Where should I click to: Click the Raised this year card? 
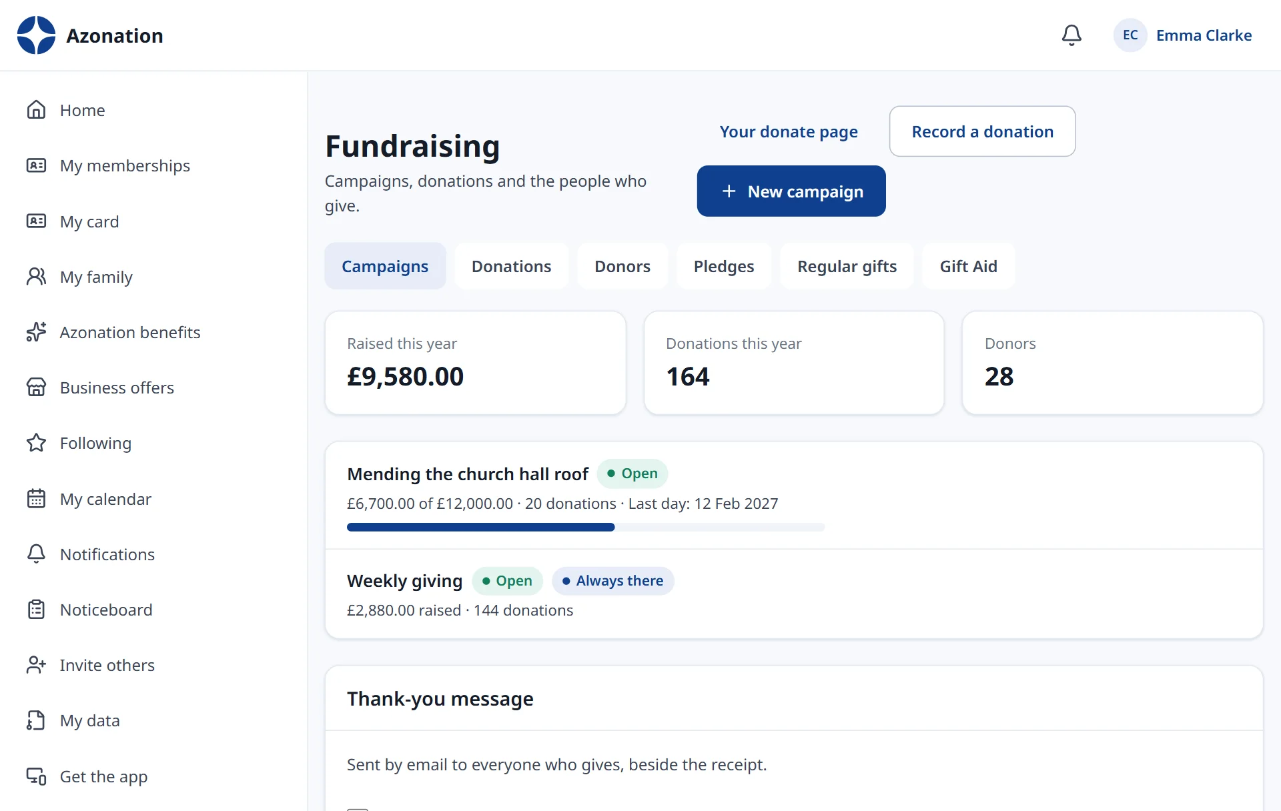[475, 363]
